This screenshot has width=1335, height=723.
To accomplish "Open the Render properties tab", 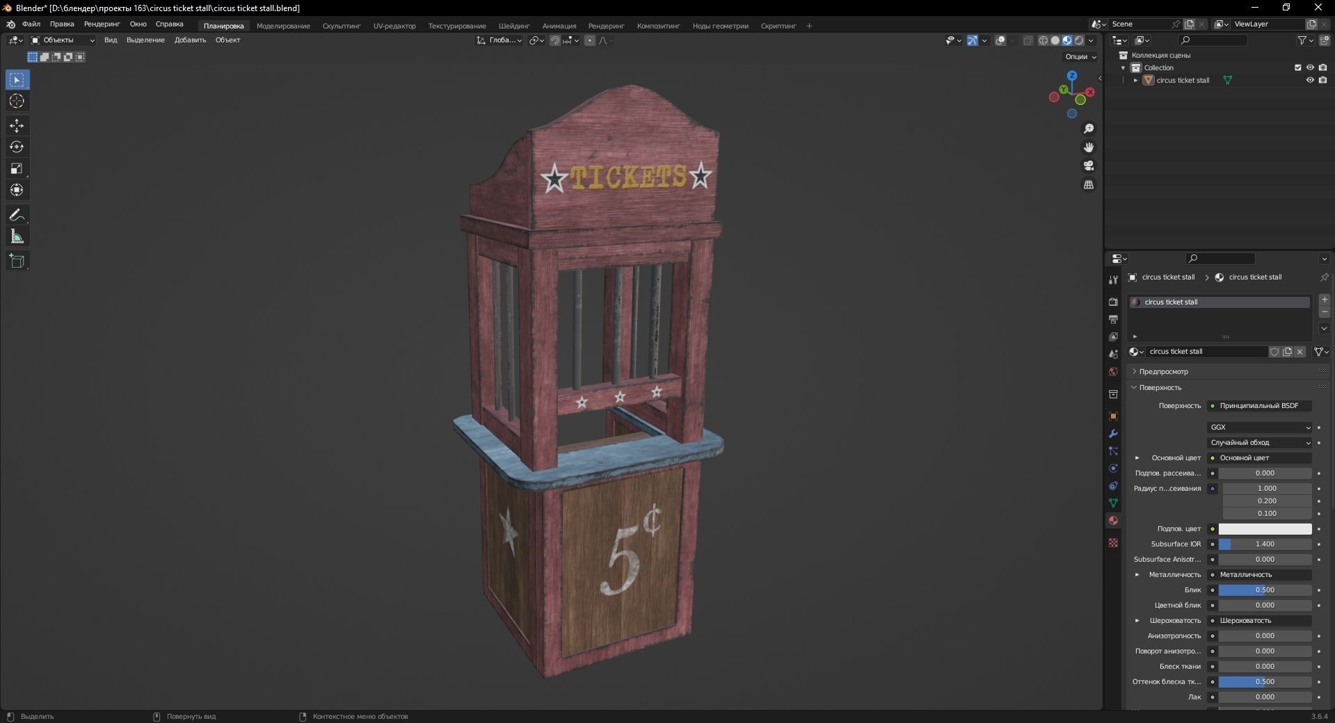I will [x=1112, y=302].
